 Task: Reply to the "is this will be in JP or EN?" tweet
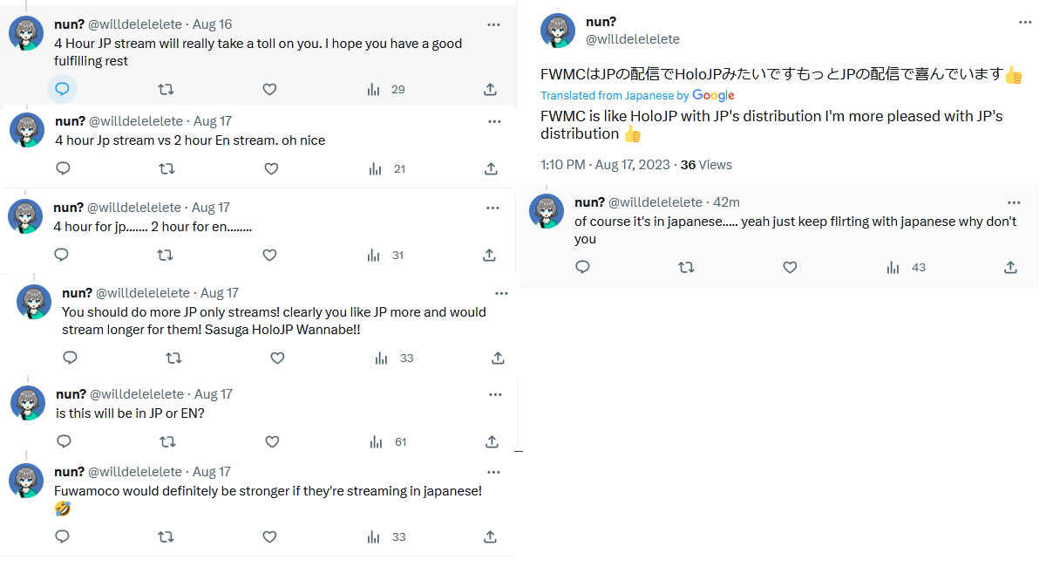pos(63,441)
